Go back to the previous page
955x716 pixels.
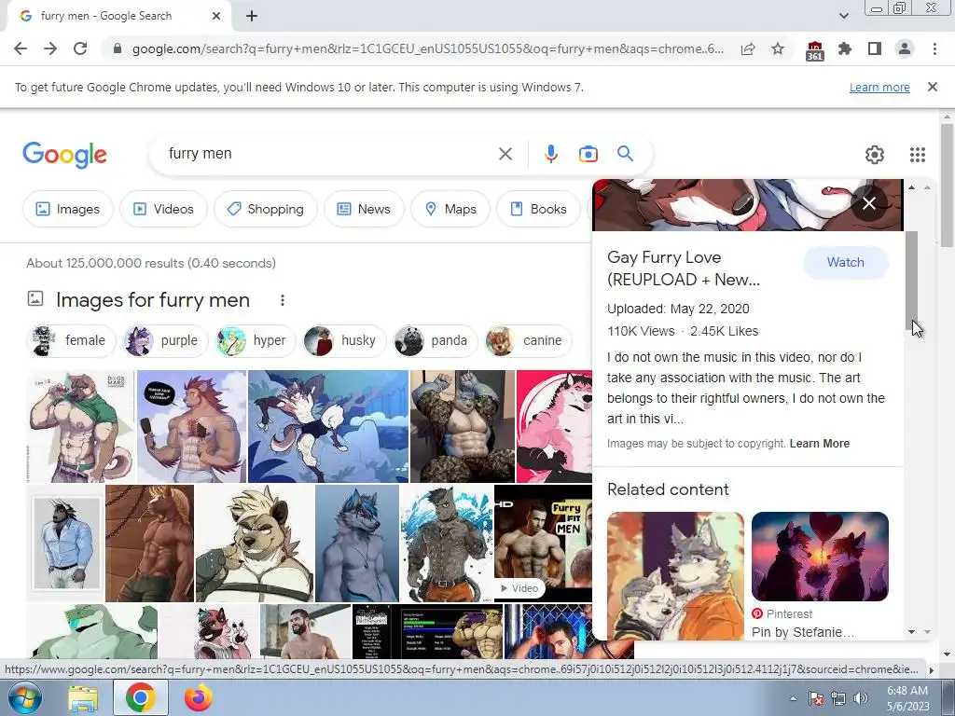point(21,48)
